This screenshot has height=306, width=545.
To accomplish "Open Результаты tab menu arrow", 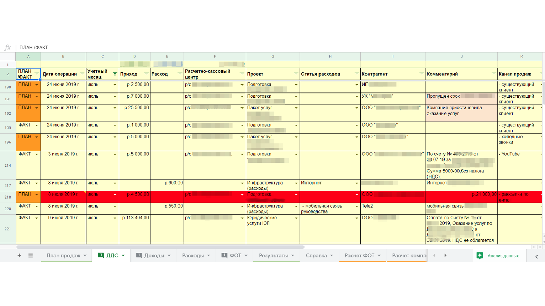I will pos(293,255).
